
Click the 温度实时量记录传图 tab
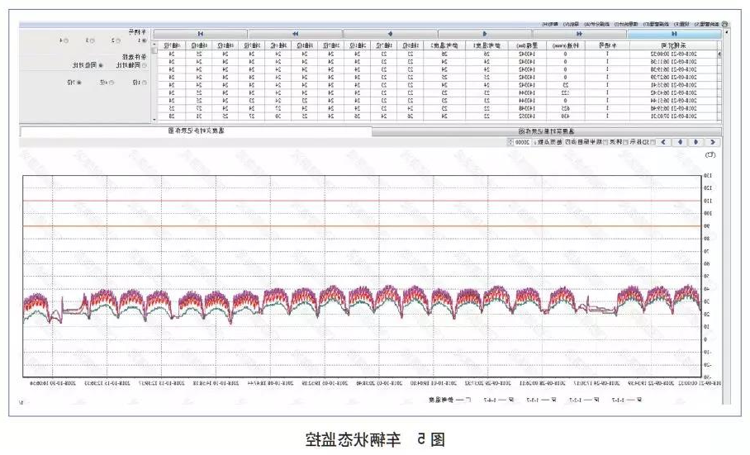(x=547, y=131)
